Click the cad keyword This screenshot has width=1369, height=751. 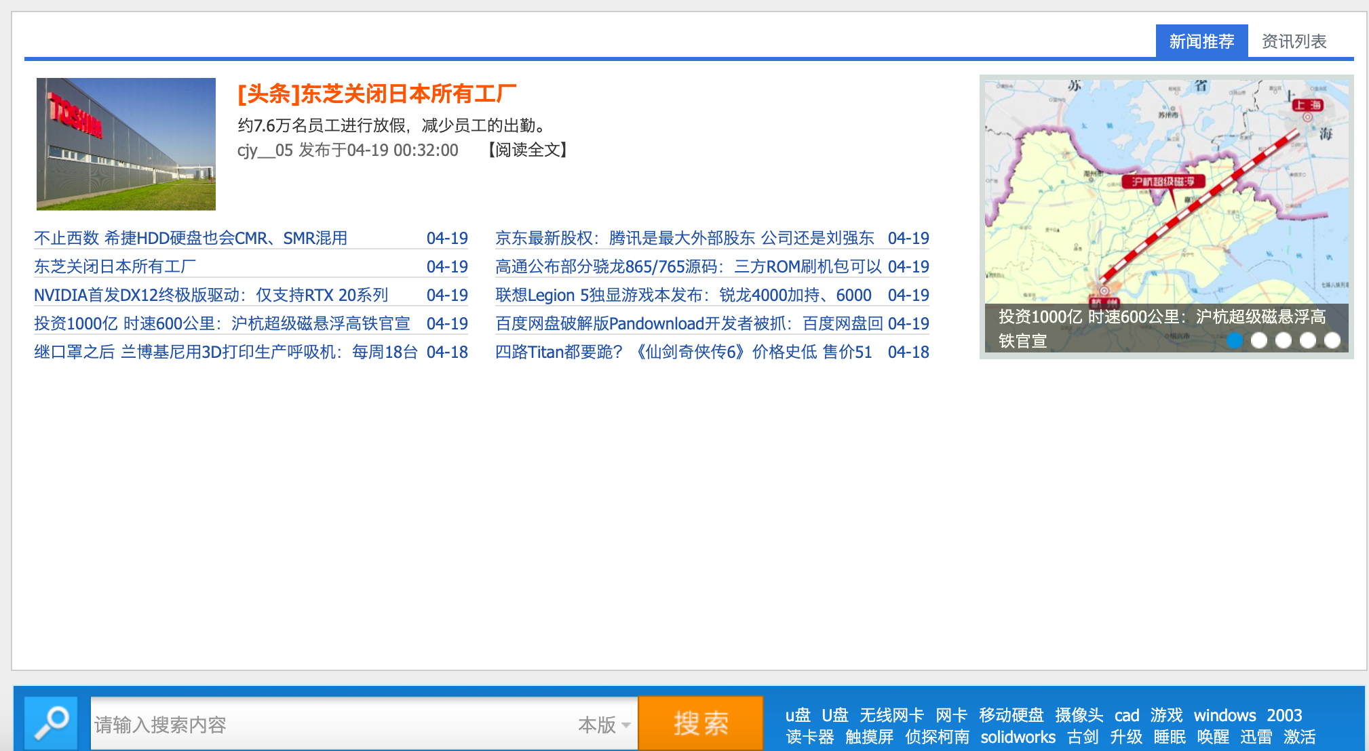click(x=1127, y=715)
